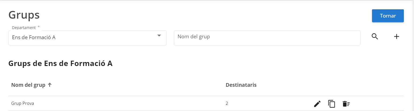Toggle sort arrow beside Nom del grup
This screenshot has width=414, height=111.
pyautogui.click(x=49, y=85)
